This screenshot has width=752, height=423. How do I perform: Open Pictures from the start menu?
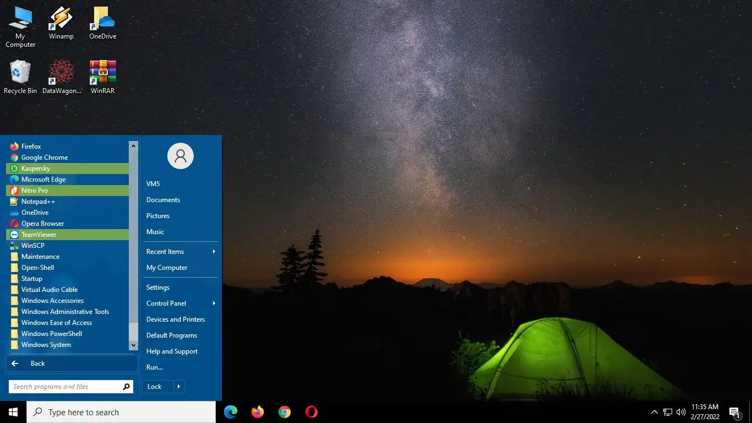coord(181,216)
